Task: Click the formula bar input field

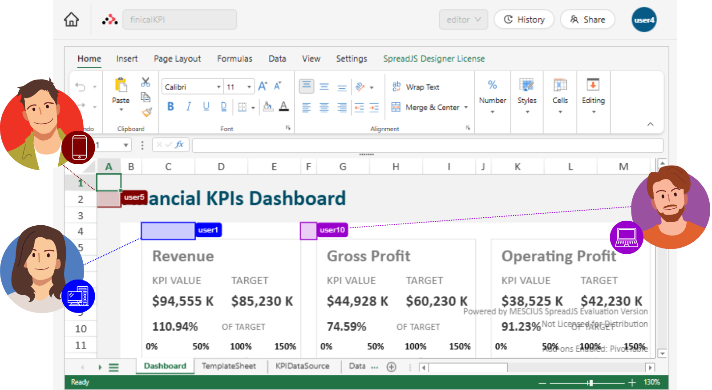Action: click(x=427, y=145)
